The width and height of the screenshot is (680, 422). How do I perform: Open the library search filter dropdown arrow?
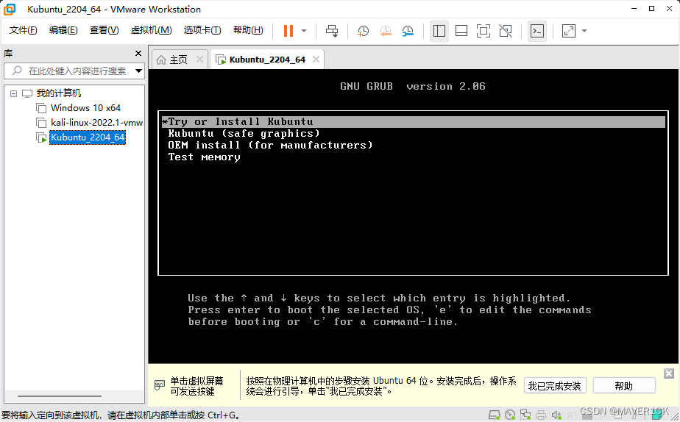pyautogui.click(x=139, y=71)
